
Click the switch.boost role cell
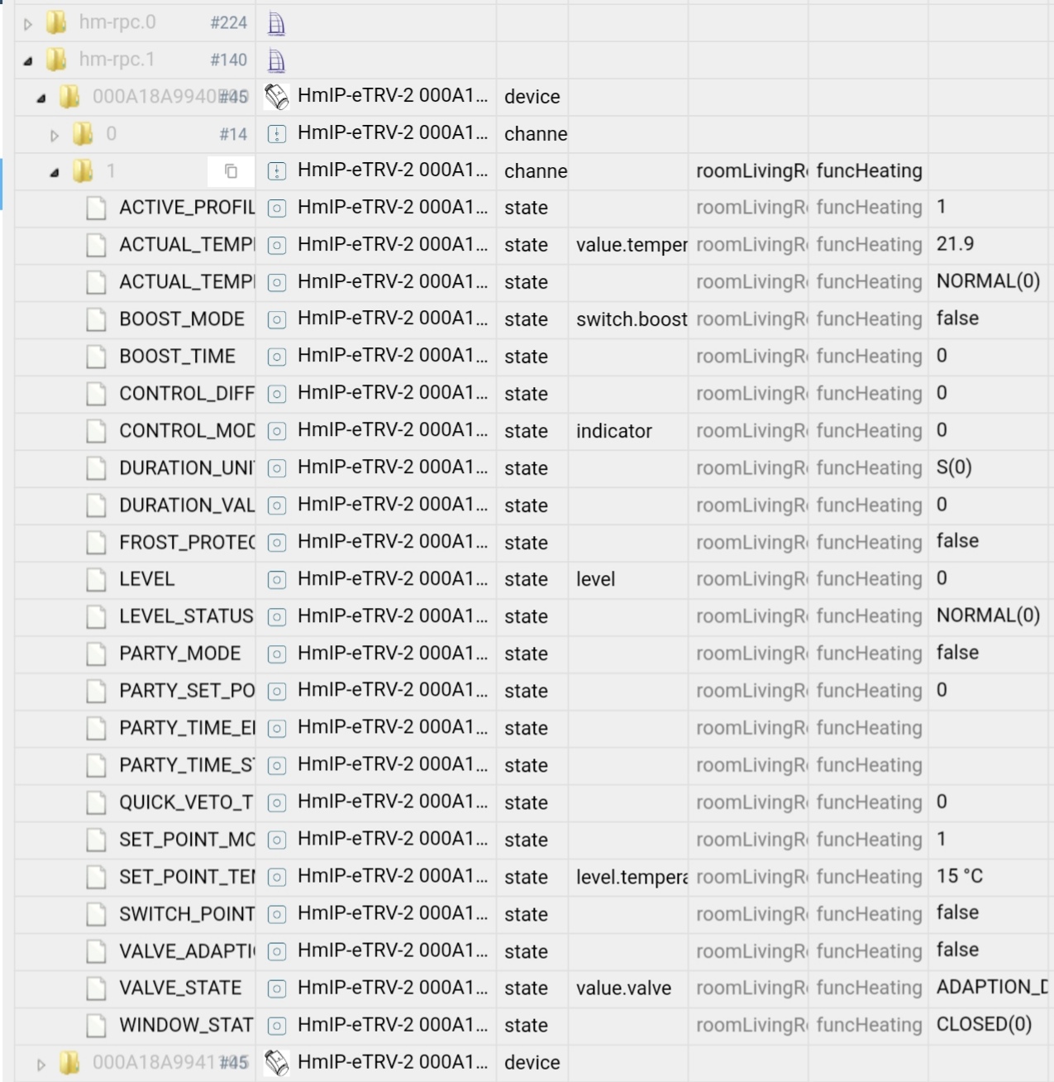(632, 319)
